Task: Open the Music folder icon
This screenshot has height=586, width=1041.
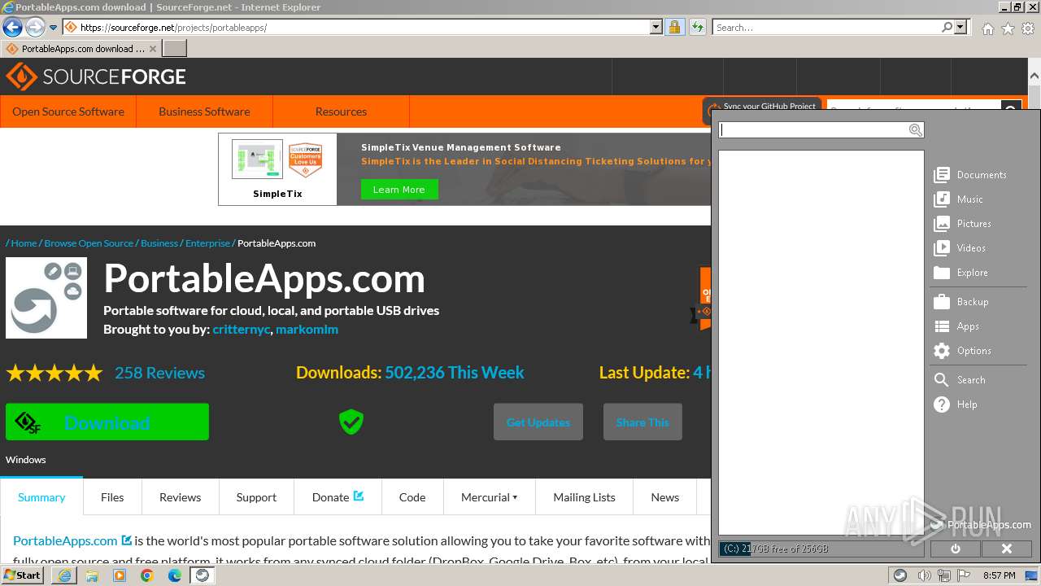Action: point(942,199)
